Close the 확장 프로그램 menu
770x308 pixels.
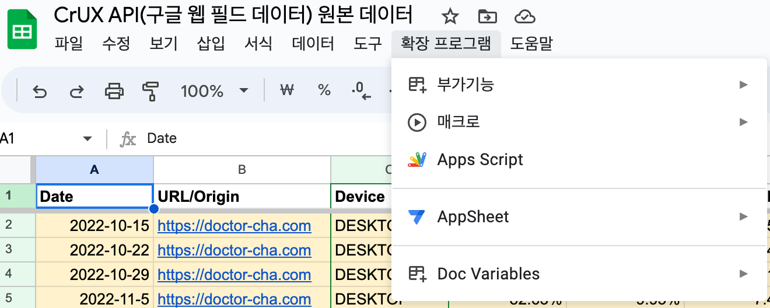pyautogui.click(x=446, y=43)
